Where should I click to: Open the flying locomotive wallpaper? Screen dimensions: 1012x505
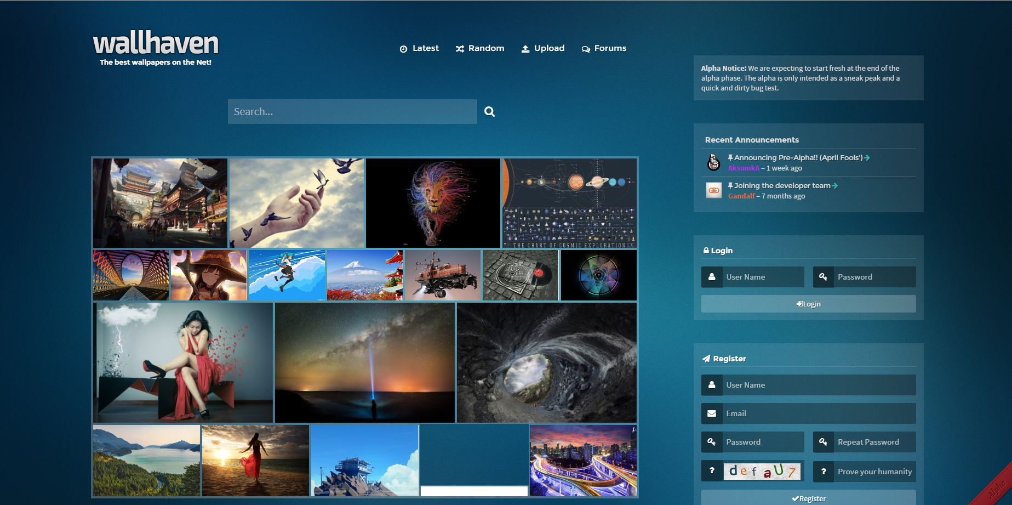click(x=443, y=275)
